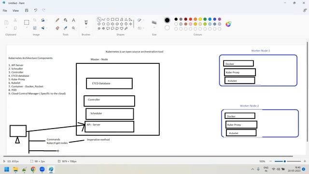Select the black Colour 1 circle
Viewport: 309px width, 174px height.
pyautogui.click(x=167, y=20)
